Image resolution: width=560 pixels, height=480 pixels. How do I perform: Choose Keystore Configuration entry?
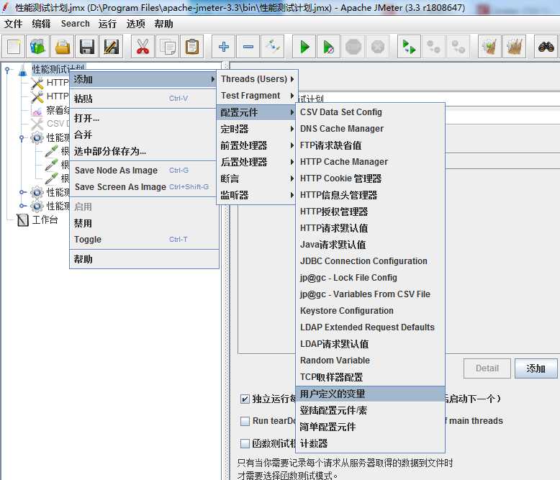(x=371, y=311)
